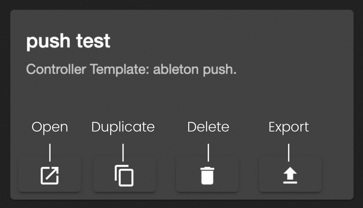The width and height of the screenshot is (363, 208).
Task: Click the Open icon button
Action: 49,176
